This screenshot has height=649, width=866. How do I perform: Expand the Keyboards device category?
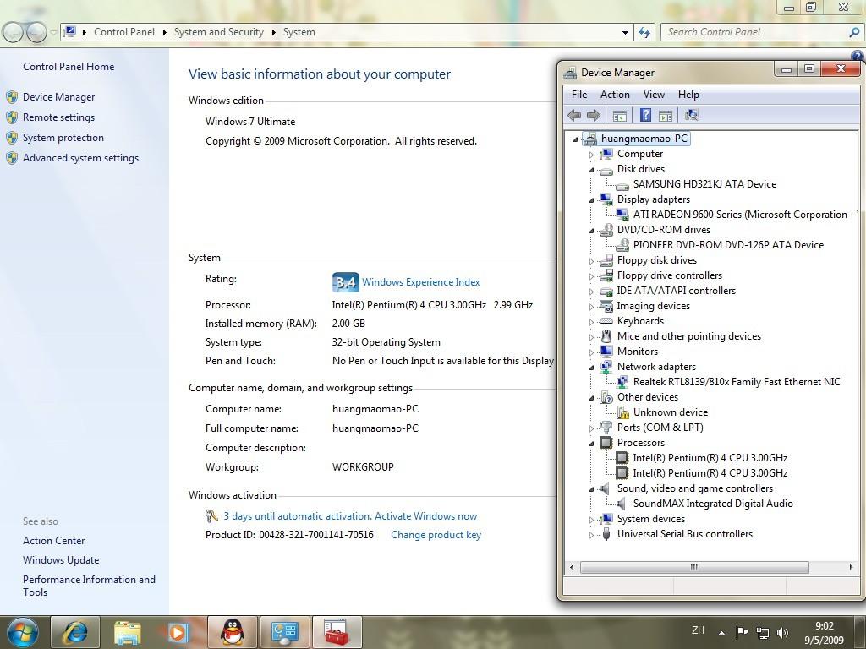point(591,321)
